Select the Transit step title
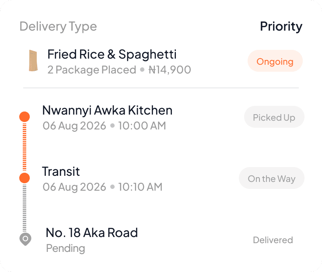 click(x=61, y=171)
